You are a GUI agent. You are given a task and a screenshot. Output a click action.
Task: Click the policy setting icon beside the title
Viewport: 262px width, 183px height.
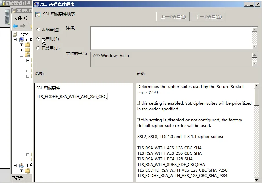(x=38, y=15)
